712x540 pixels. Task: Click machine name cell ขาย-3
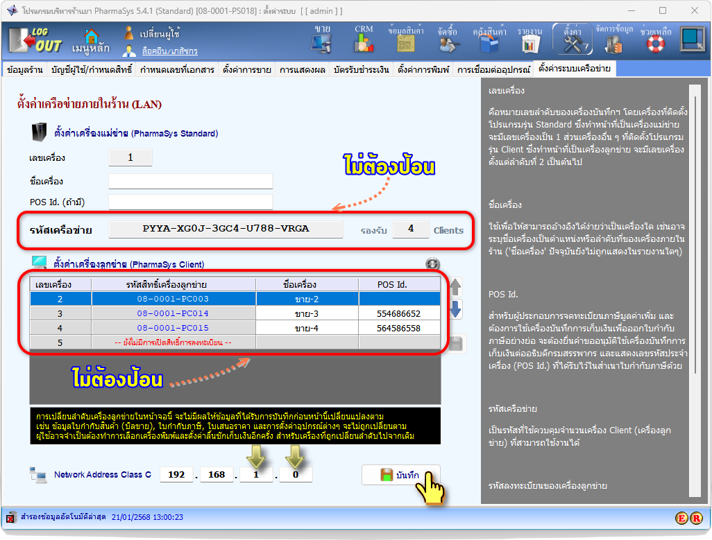(x=307, y=313)
